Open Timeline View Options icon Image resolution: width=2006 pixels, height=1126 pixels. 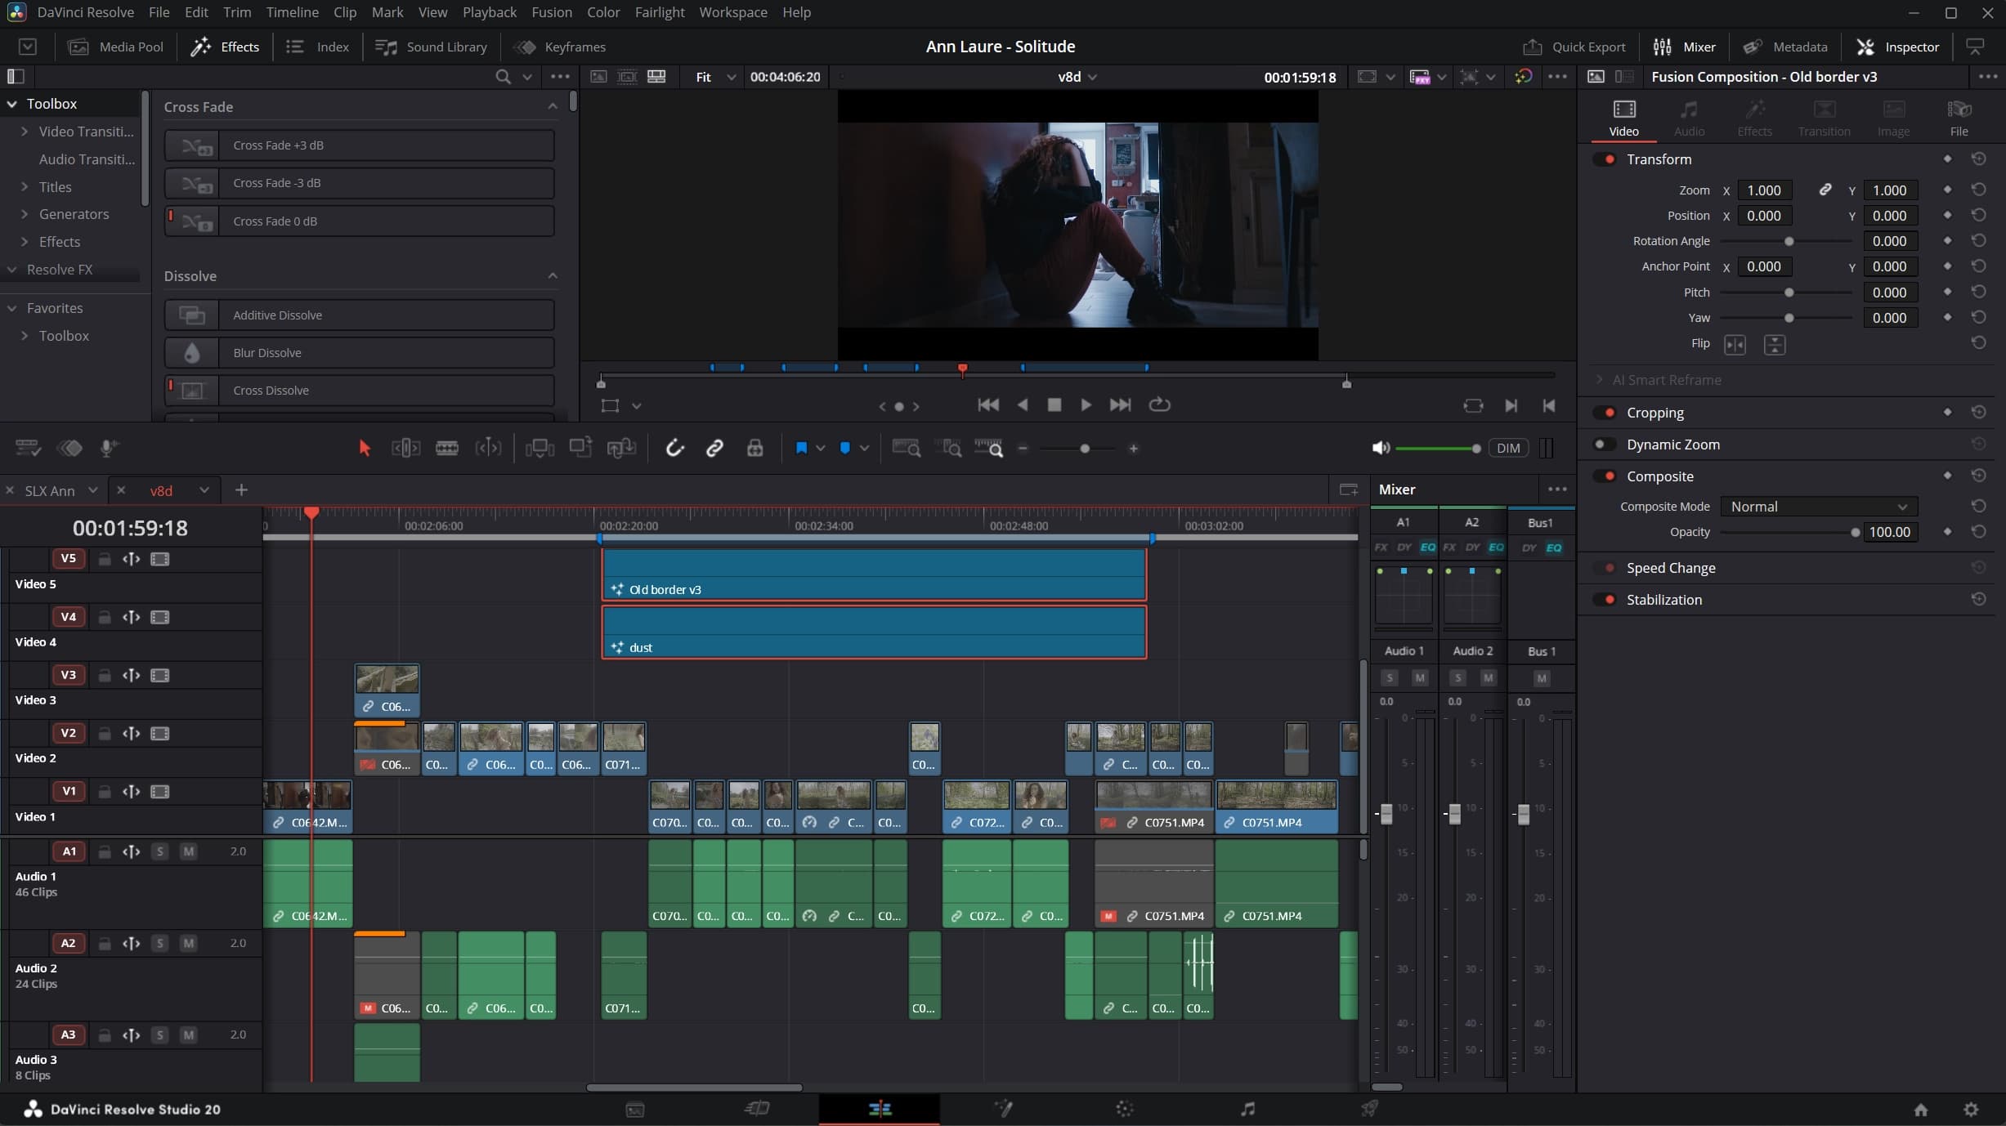coord(28,448)
